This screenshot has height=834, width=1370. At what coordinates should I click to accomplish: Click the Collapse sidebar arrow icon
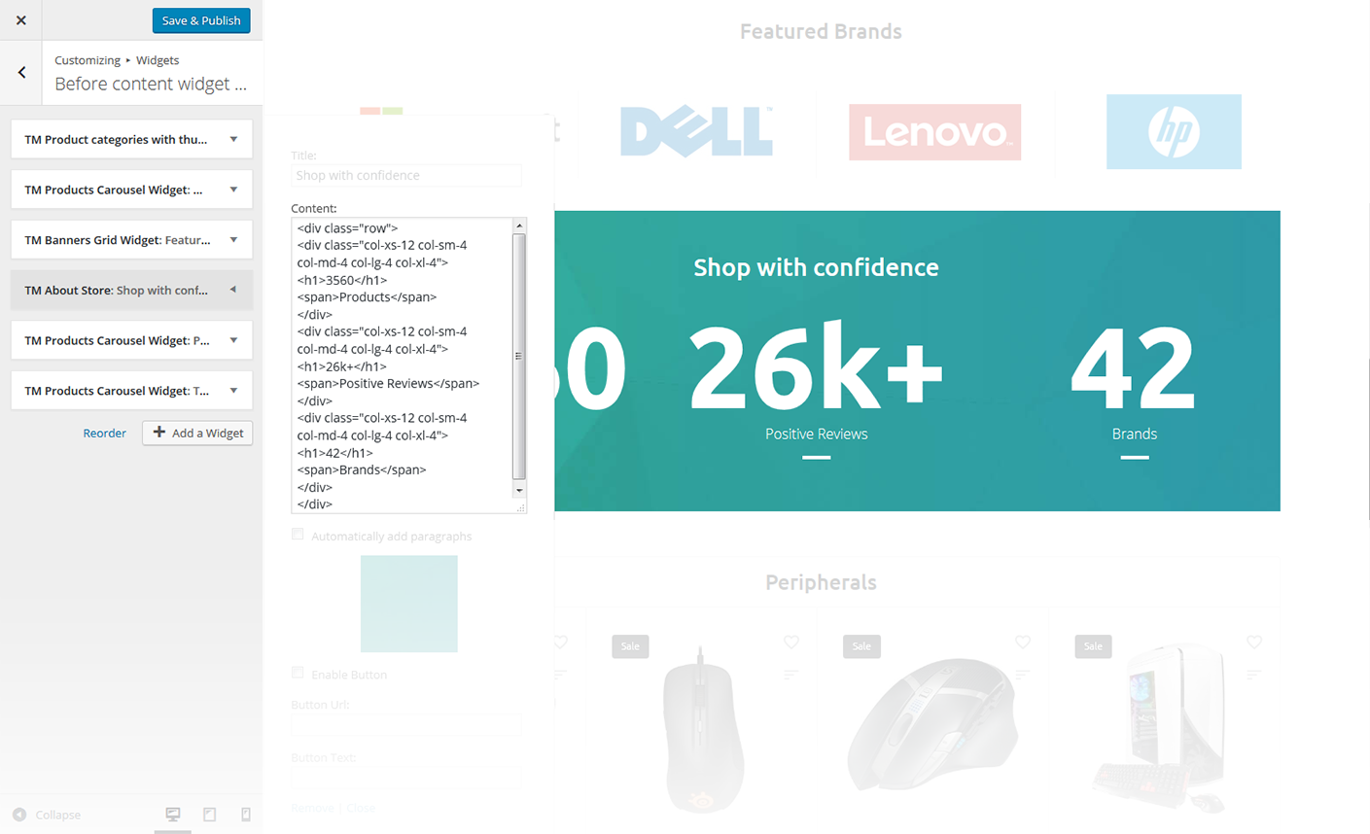19,815
